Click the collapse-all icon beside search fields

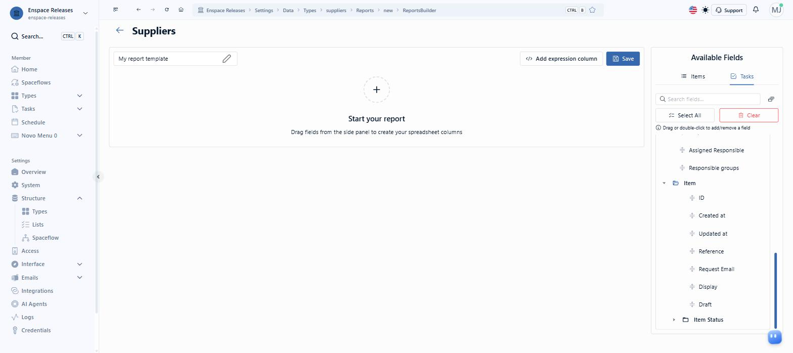click(771, 99)
